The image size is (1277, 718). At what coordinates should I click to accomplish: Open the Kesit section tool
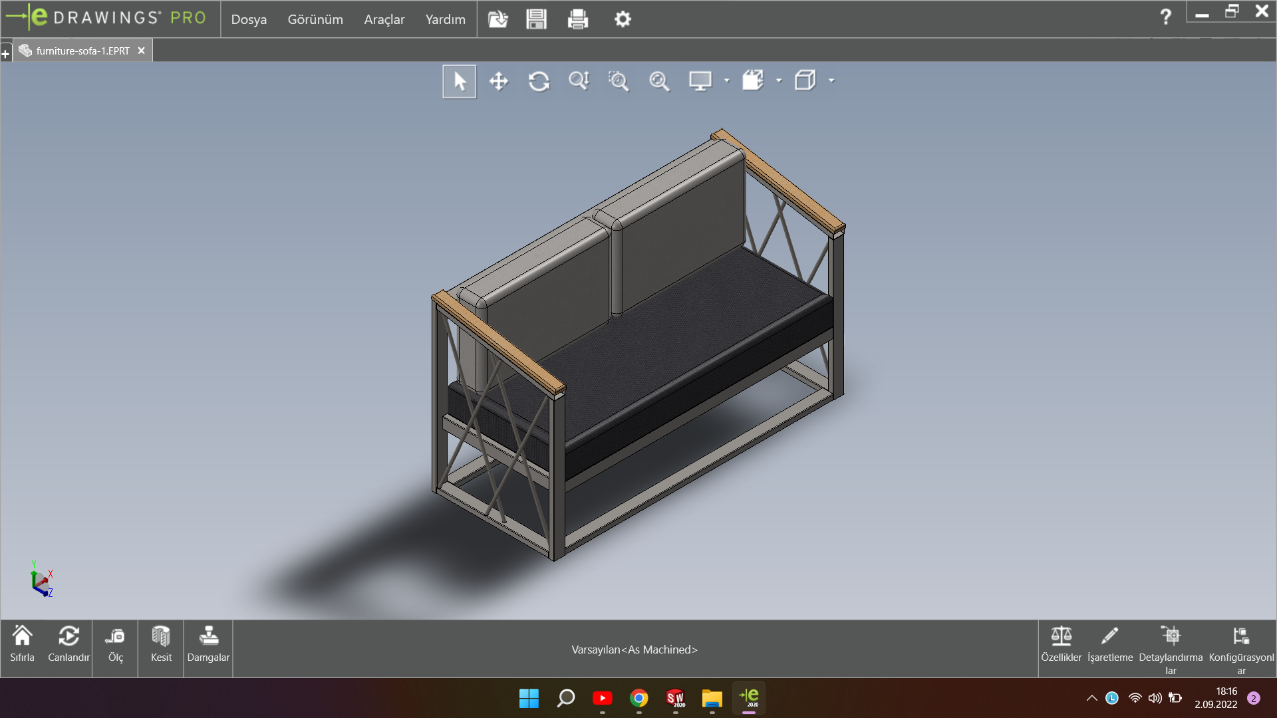pos(161,645)
